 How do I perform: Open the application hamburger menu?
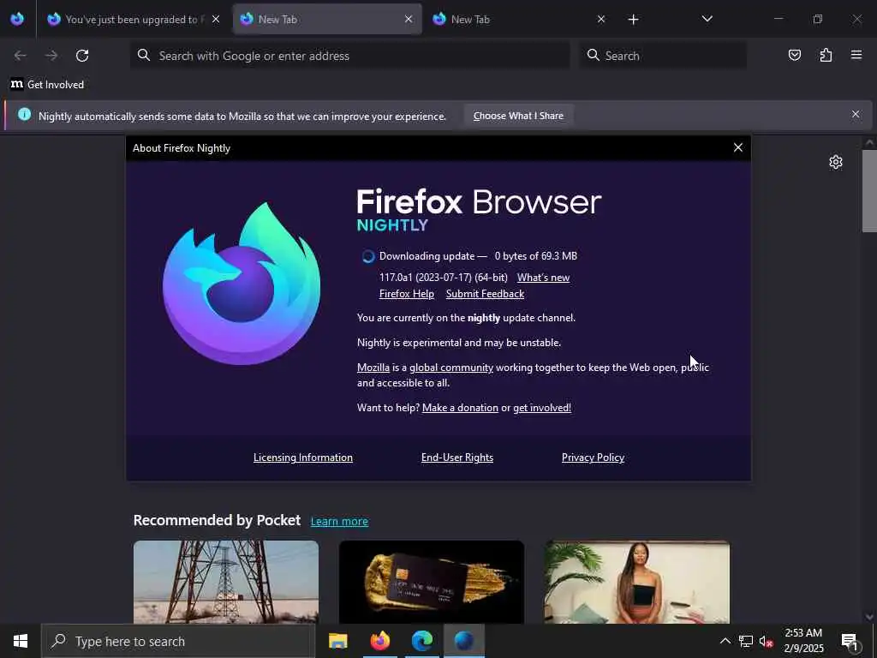tap(856, 55)
